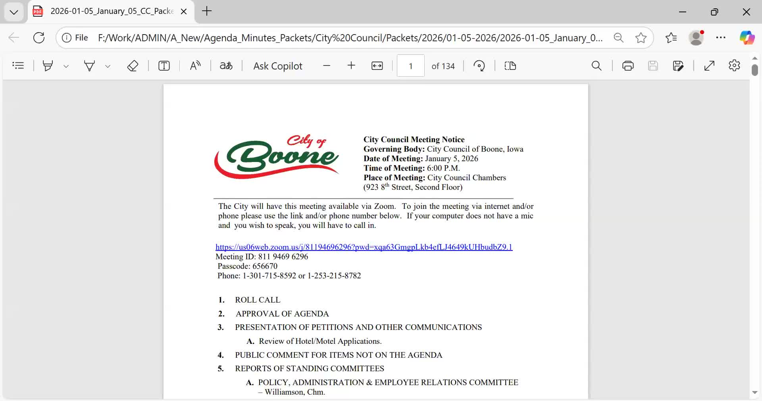The height and width of the screenshot is (401, 762).
Task: Switch the page view layout
Action: 510,66
